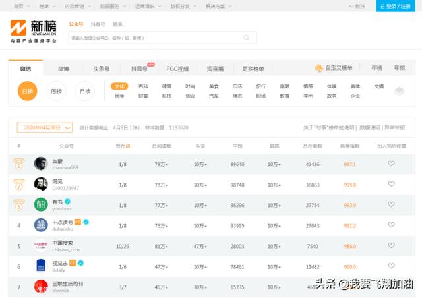
Task: Open the 中国搜索 account name
Action: coord(63,243)
